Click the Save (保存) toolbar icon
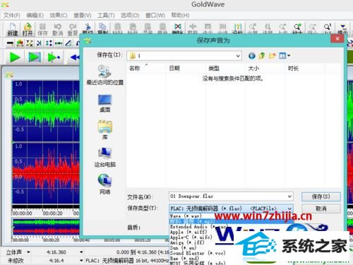The height and width of the screenshot is (265, 353). pyautogui.click(x=42, y=30)
